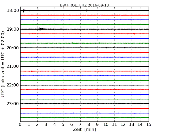169x135 pixels.
Task: Click x-axis tick label 3
Action: tap(46, 125)
